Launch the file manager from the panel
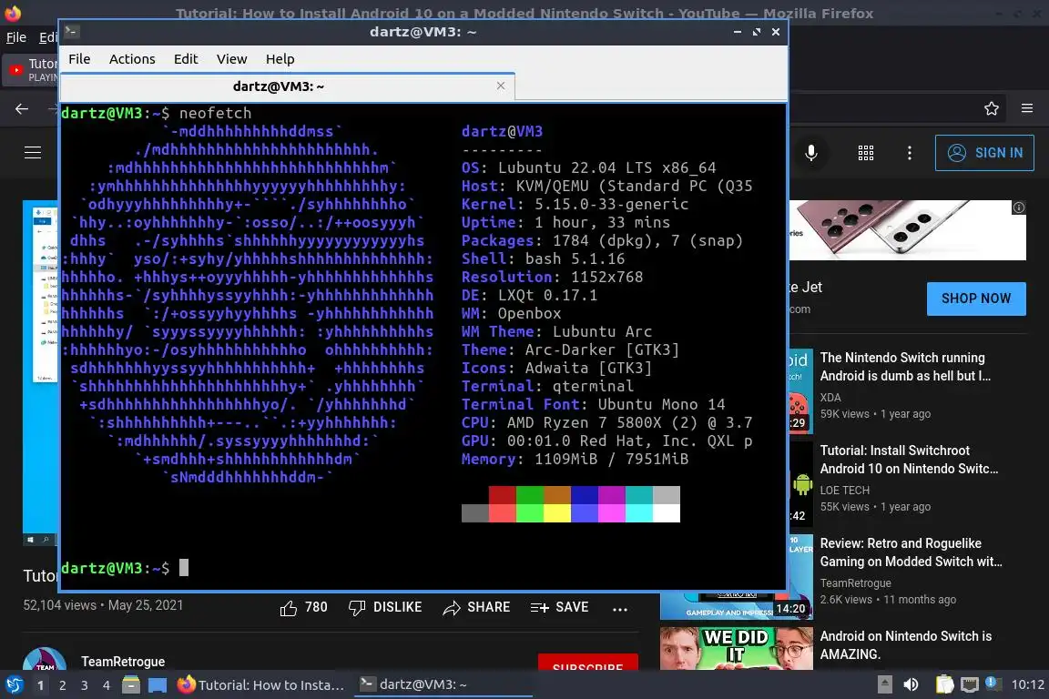The image size is (1049, 699). [x=131, y=684]
